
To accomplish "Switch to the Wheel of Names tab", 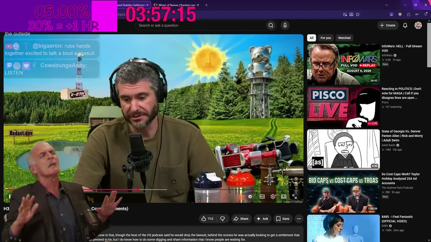I will point(176,5).
